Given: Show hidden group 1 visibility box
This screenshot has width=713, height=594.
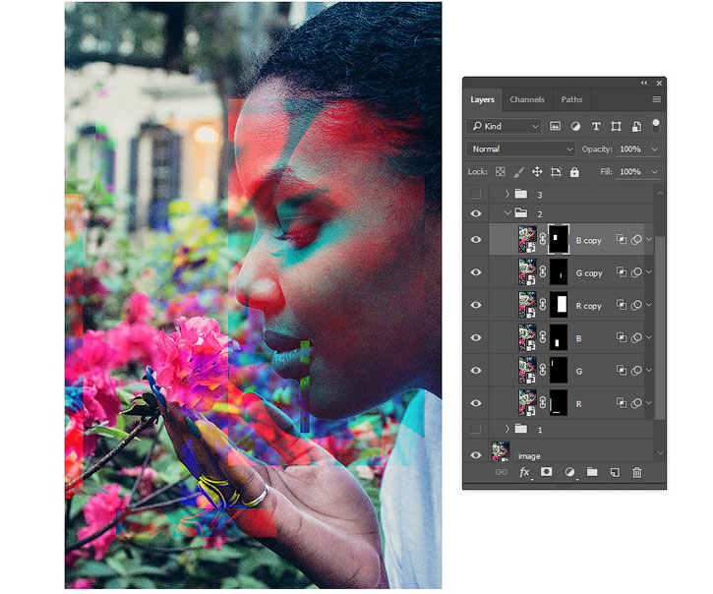Looking at the screenshot, I should pyautogui.click(x=476, y=429).
